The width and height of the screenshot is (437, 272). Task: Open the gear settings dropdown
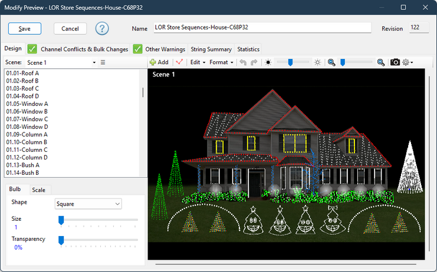tap(408, 62)
